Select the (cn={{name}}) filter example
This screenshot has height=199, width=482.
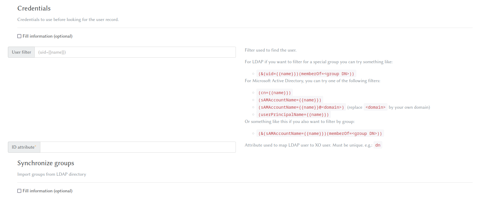274,93
